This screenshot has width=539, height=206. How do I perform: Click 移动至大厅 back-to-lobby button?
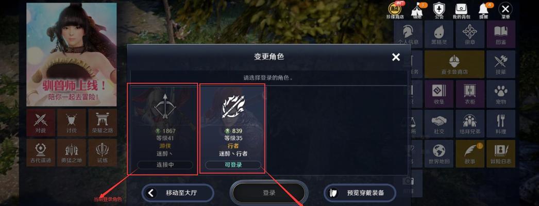pos(177,193)
